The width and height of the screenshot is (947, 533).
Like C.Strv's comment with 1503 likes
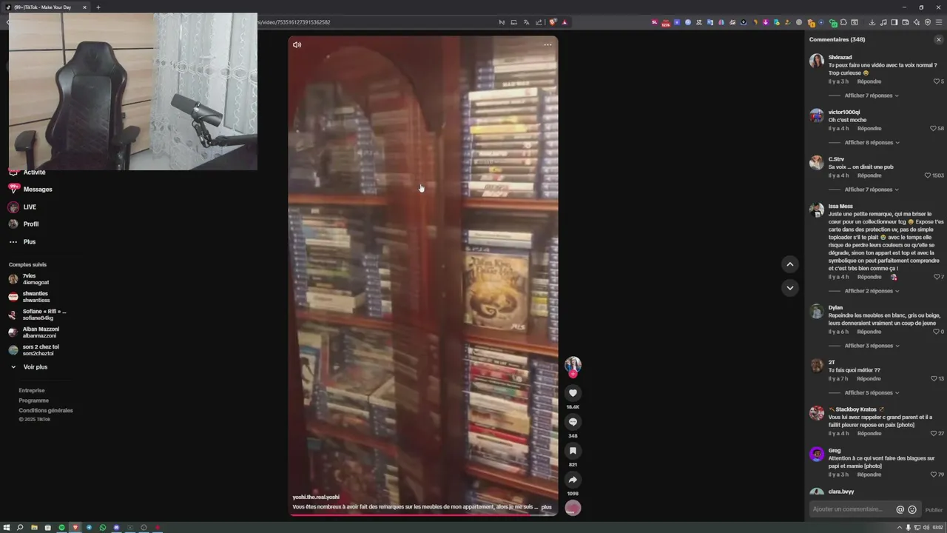(928, 175)
